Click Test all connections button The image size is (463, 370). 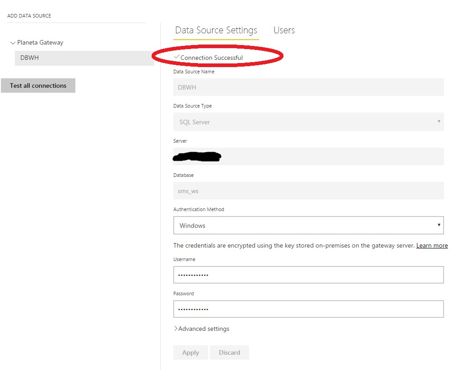coord(38,86)
